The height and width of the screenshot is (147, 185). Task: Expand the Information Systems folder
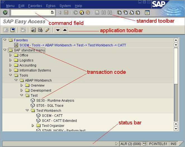pos(10,70)
